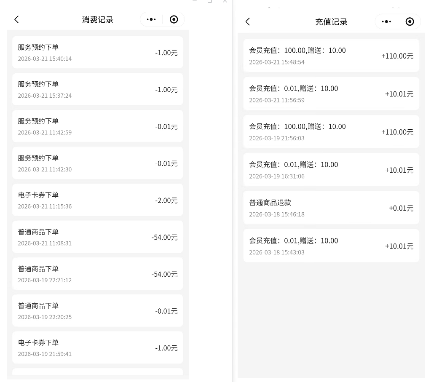Select the 普通商品下单 record at 22:21:12
431x382 pixels.
[98, 274]
